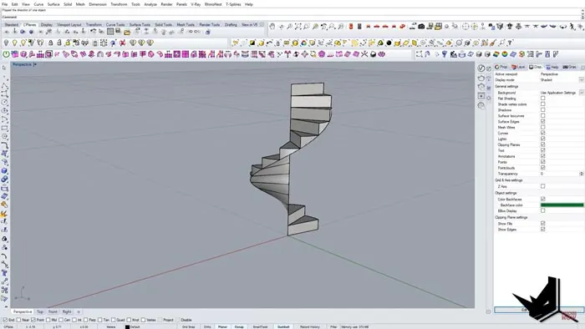The width and height of the screenshot is (585, 329).
Task: Switch to the Mesh Tools toolbar tab
Action: pos(186,24)
